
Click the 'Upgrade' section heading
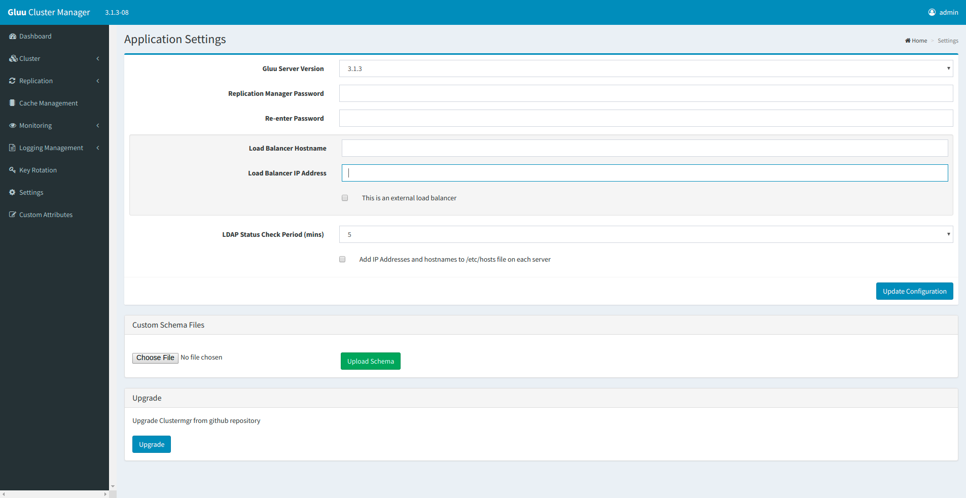pos(147,398)
